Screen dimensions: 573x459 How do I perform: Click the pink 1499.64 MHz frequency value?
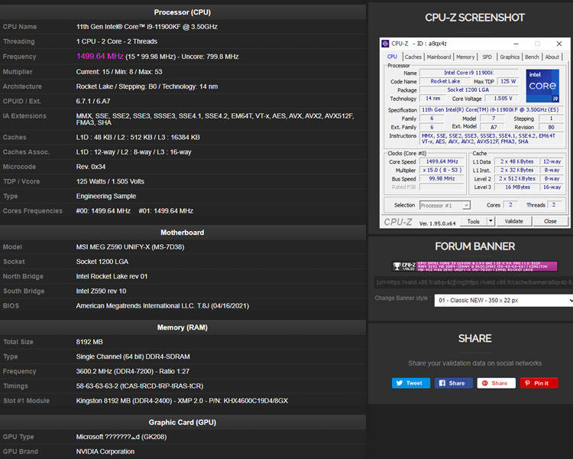click(x=100, y=57)
